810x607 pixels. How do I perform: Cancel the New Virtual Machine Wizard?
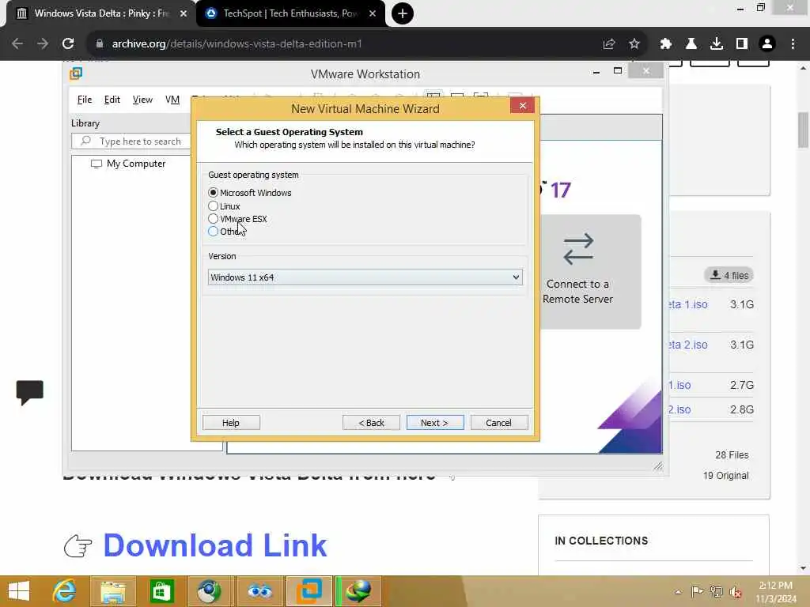[498, 423]
